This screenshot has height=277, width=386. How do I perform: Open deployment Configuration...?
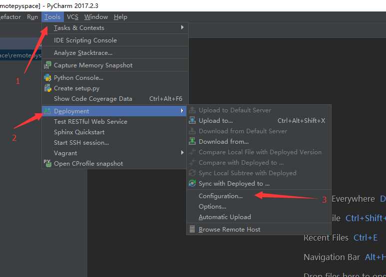[259, 196]
